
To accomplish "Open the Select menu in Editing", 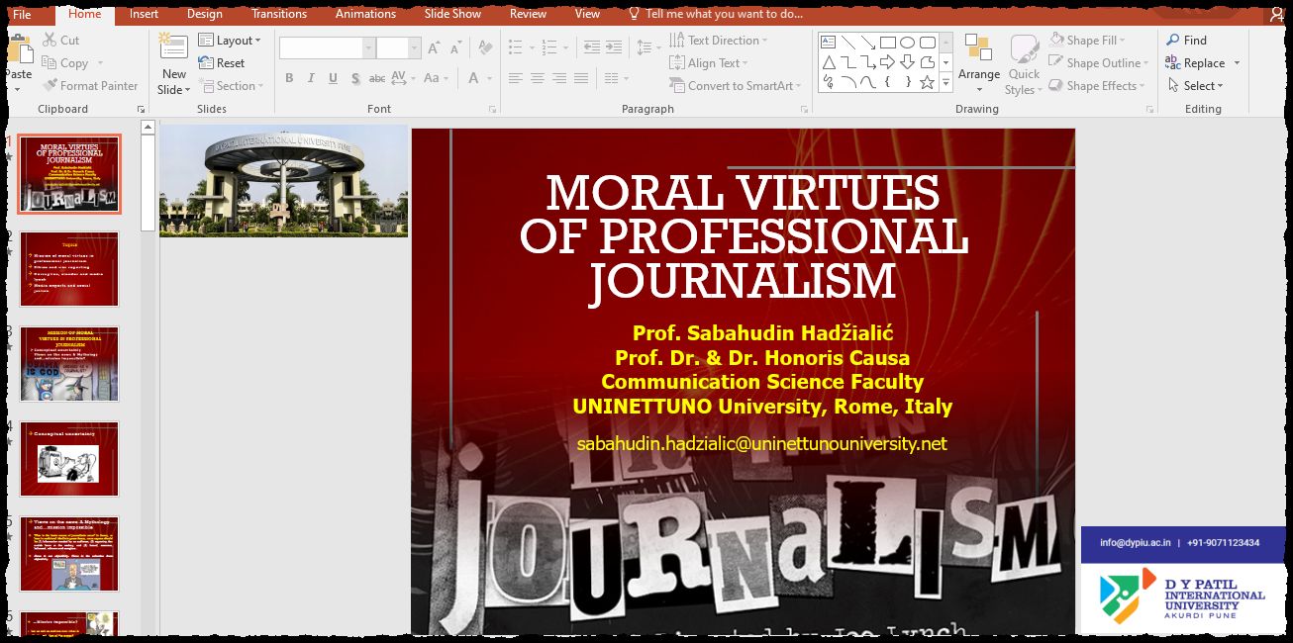I will [1194, 86].
